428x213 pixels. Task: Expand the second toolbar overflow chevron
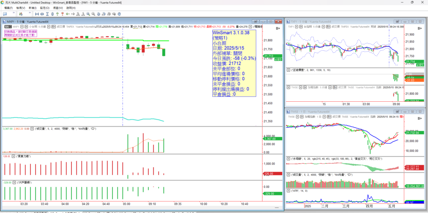30,13
